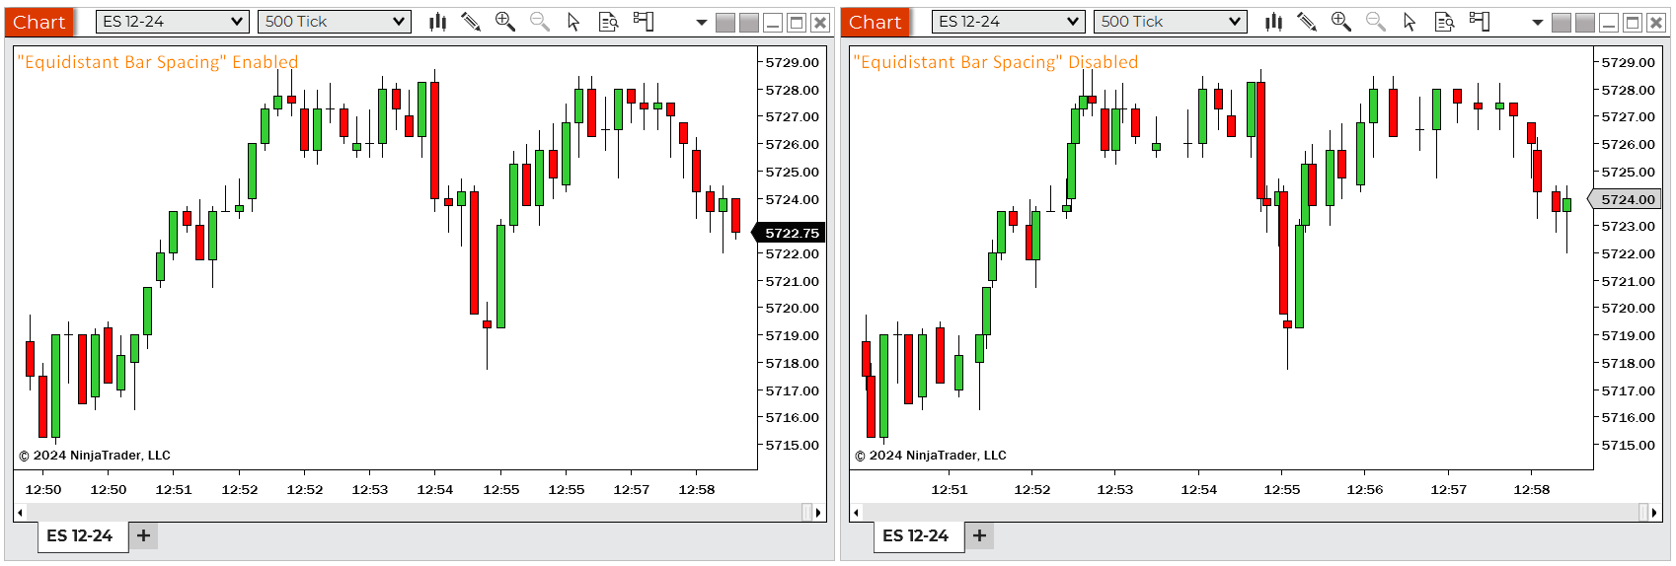
Task: Add new tab with plus, right chart
Action: point(980,535)
